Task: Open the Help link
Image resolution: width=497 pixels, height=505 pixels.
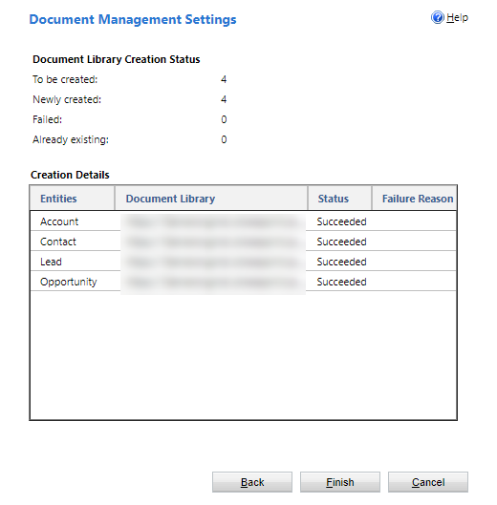Action: point(457,17)
